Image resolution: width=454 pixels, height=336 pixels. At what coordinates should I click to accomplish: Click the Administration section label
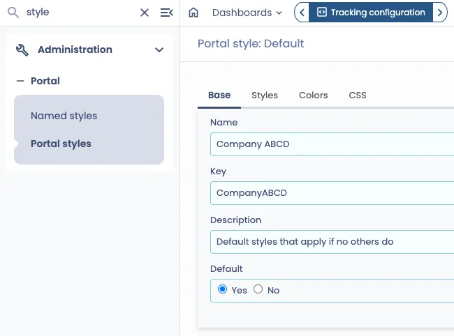[75, 49]
